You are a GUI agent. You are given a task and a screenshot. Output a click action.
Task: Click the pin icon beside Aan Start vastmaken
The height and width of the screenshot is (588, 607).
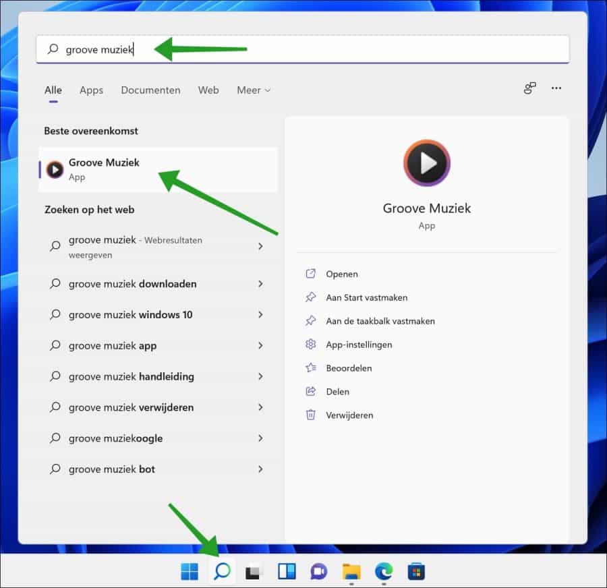310,297
